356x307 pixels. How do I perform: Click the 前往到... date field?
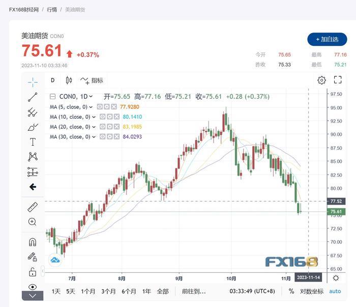click(194, 292)
